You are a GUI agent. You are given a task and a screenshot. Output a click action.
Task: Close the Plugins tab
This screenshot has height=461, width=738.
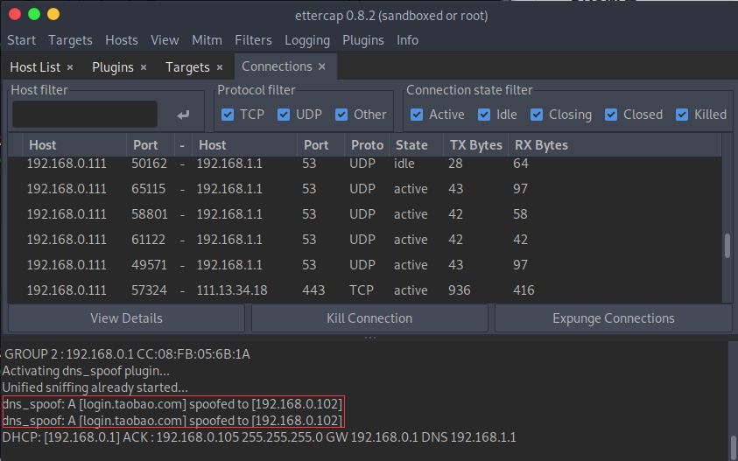(x=143, y=67)
